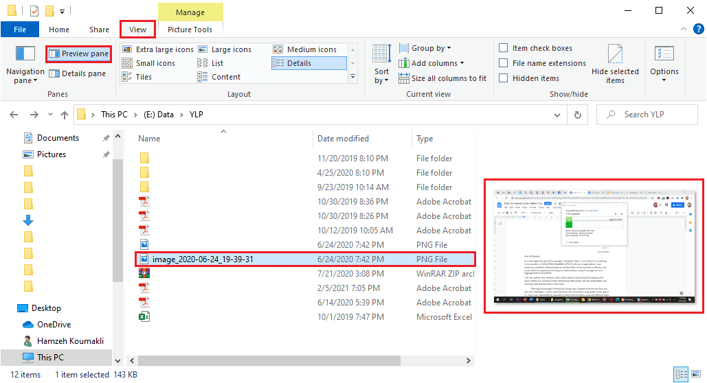
Task: Select Extra large icons layout
Action: [x=157, y=49]
